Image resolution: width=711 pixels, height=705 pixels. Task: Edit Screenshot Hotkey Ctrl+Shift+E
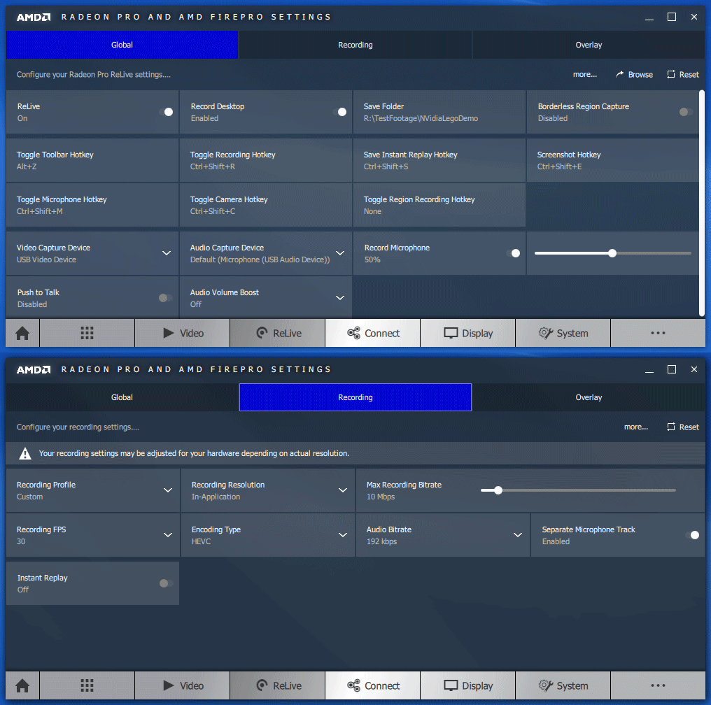[x=612, y=160]
